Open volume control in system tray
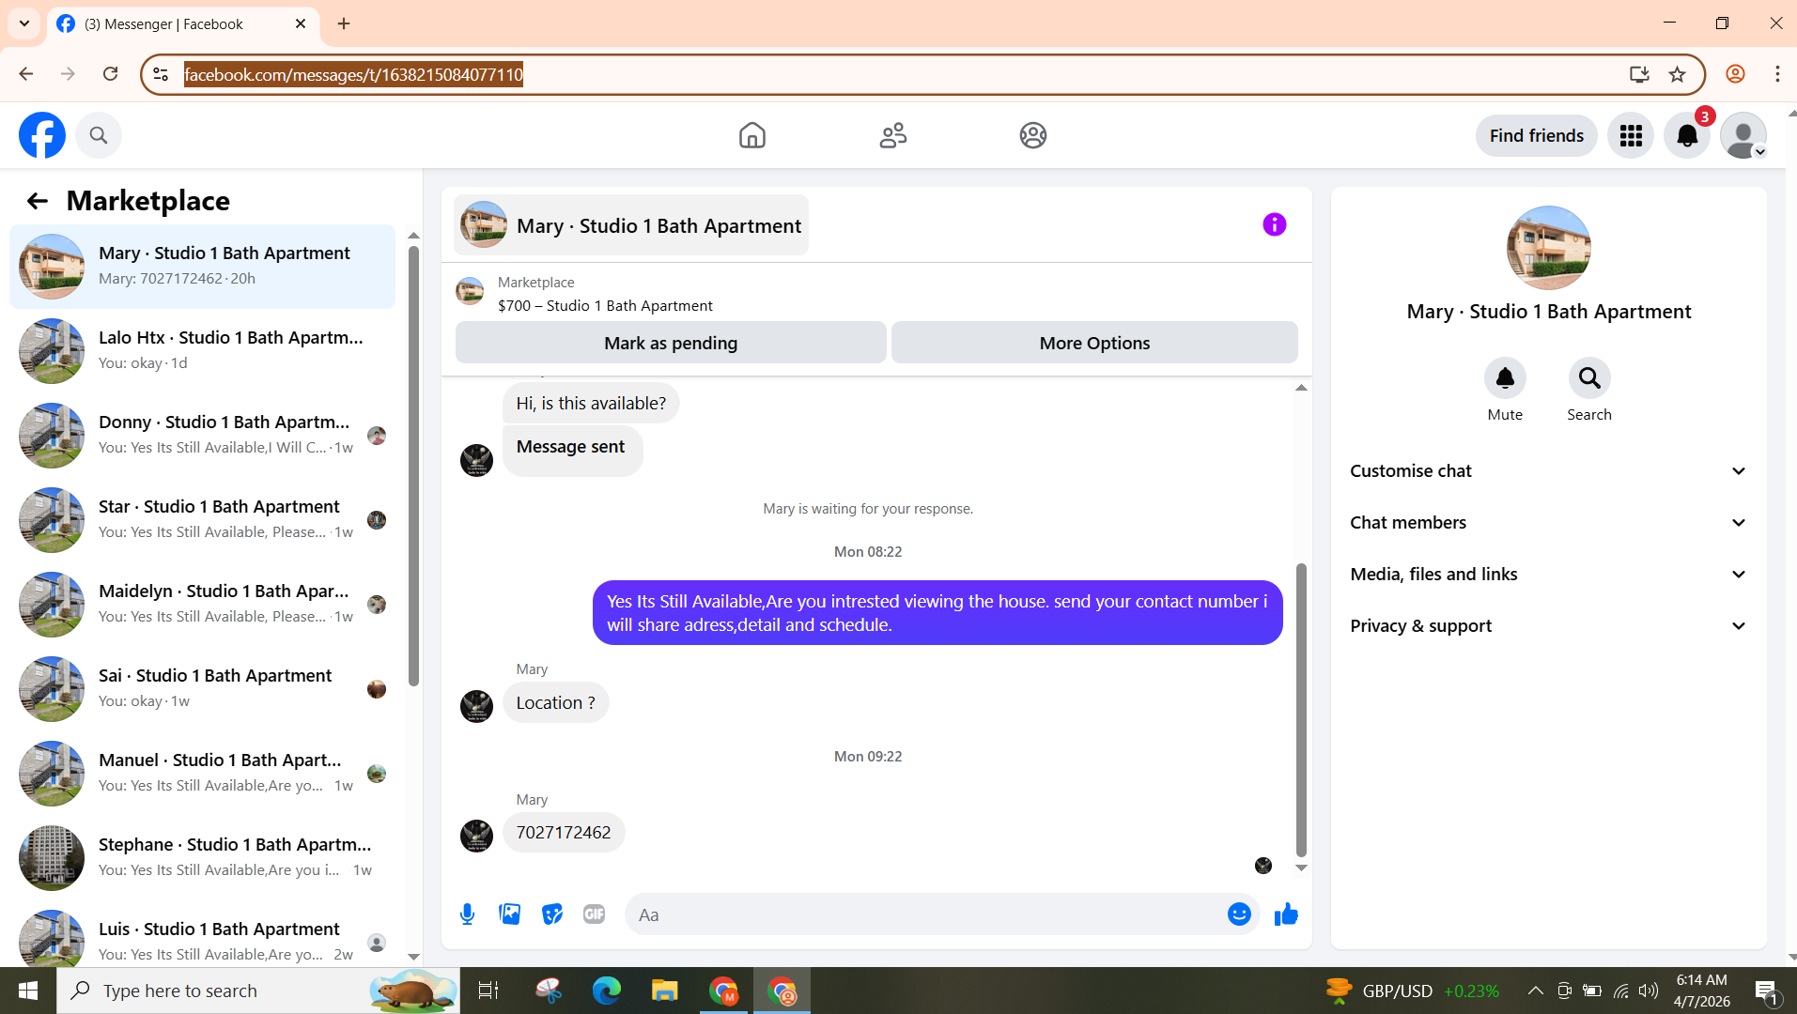Image resolution: width=1797 pixels, height=1014 pixels. point(1648,991)
